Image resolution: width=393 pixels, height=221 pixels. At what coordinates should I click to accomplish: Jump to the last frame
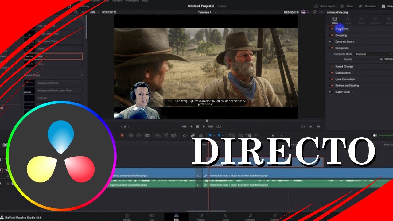(x=211, y=126)
